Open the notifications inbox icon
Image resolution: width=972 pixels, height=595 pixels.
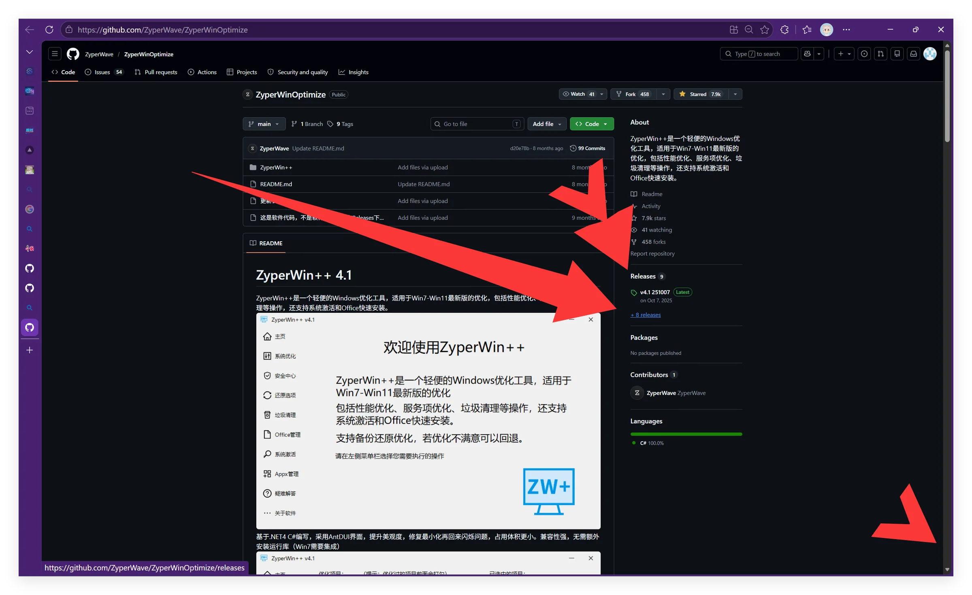pos(913,54)
